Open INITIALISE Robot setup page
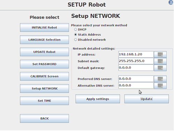 click(x=44, y=28)
